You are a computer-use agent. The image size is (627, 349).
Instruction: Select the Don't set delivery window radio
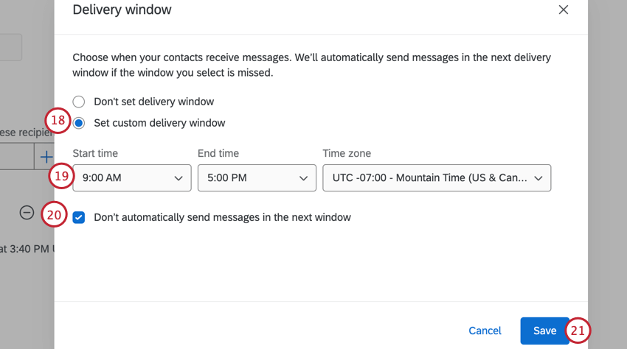tap(79, 102)
